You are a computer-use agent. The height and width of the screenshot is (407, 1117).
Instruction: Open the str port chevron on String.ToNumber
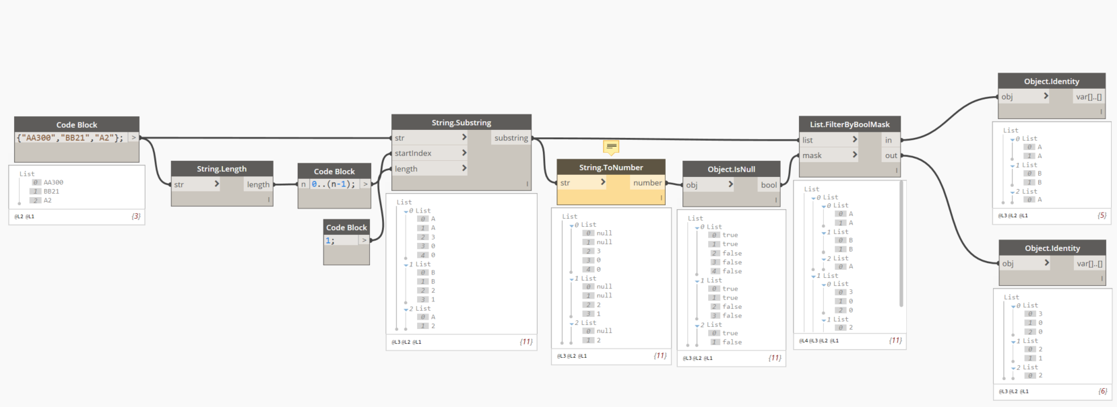pos(603,182)
